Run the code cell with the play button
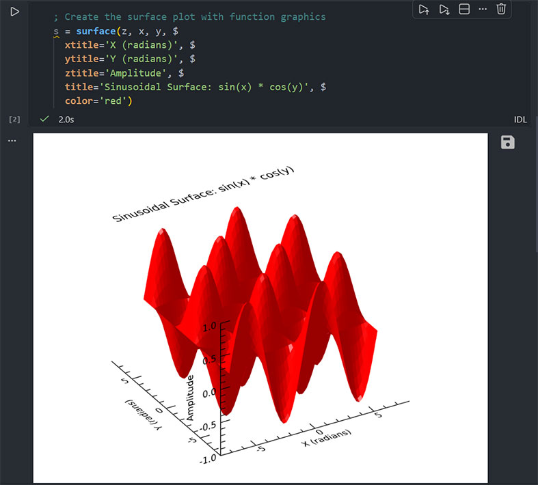This screenshot has width=538, height=485. (14, 12)
